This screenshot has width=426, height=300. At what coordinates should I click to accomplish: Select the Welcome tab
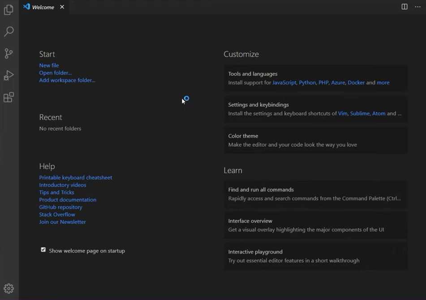click(44, 7)
